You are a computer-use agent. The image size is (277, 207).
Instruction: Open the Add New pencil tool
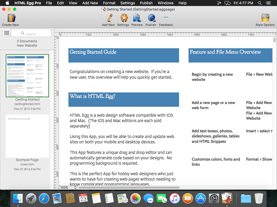(110, 18)
